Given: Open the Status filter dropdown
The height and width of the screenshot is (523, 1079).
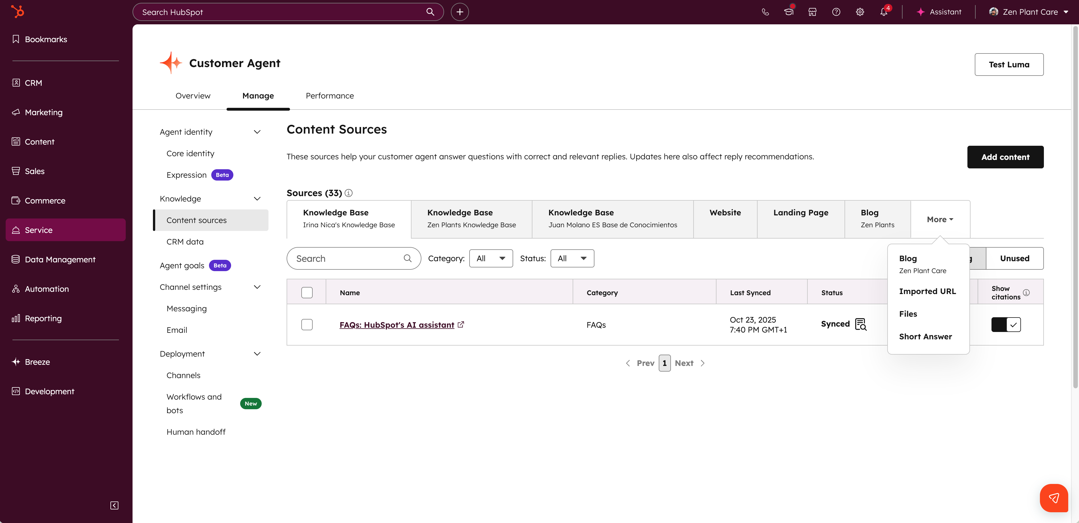Looking at the screenshot, I should (x=572, y=258).
